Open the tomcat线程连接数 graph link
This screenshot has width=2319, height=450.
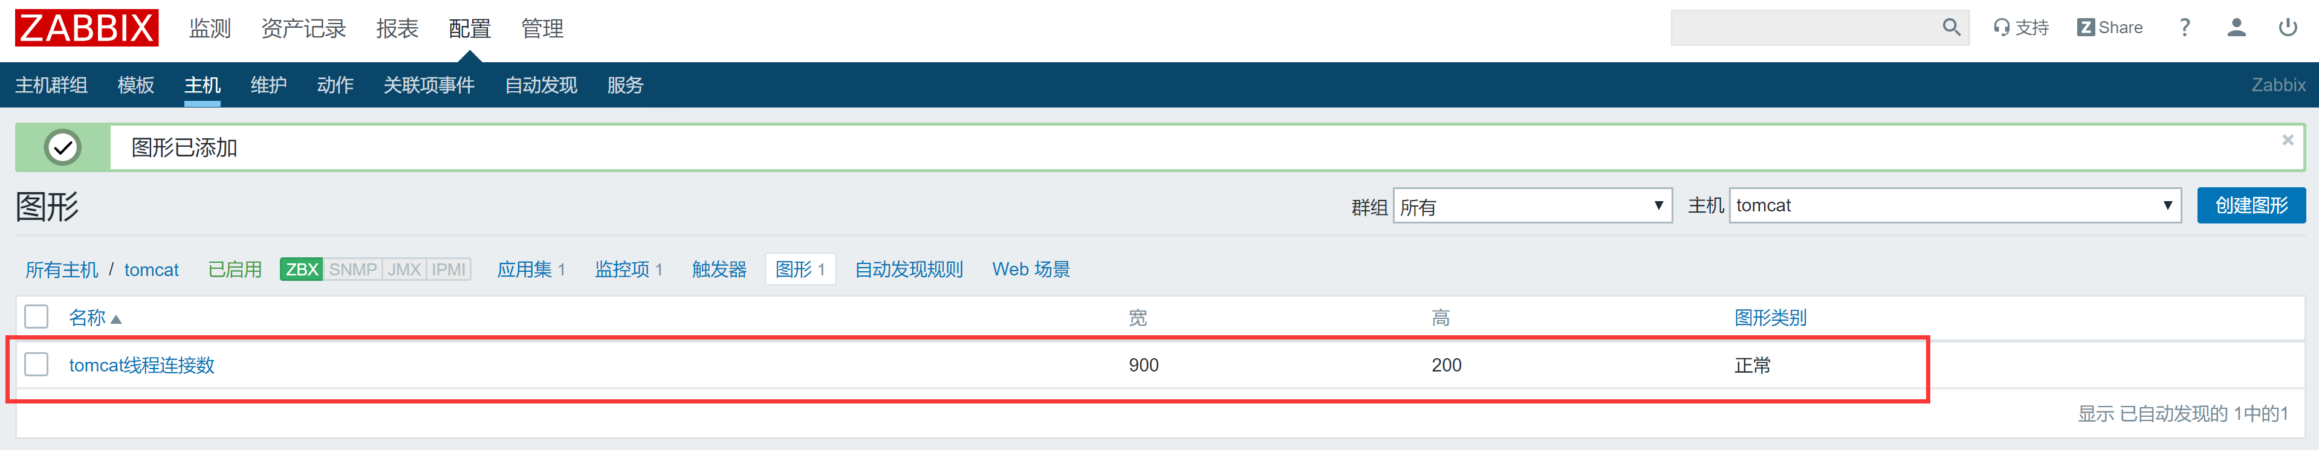coord(141,365)
